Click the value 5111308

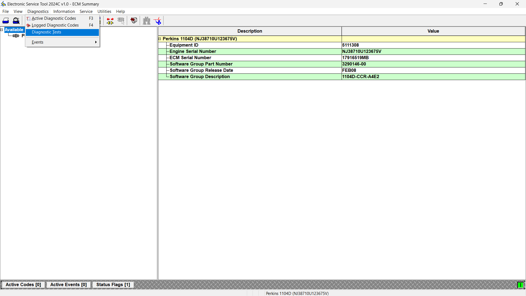tap(350, 45)
